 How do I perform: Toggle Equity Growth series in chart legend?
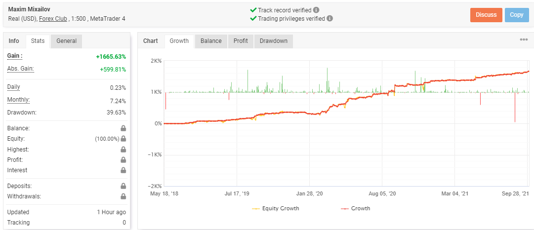coord(276,208)
